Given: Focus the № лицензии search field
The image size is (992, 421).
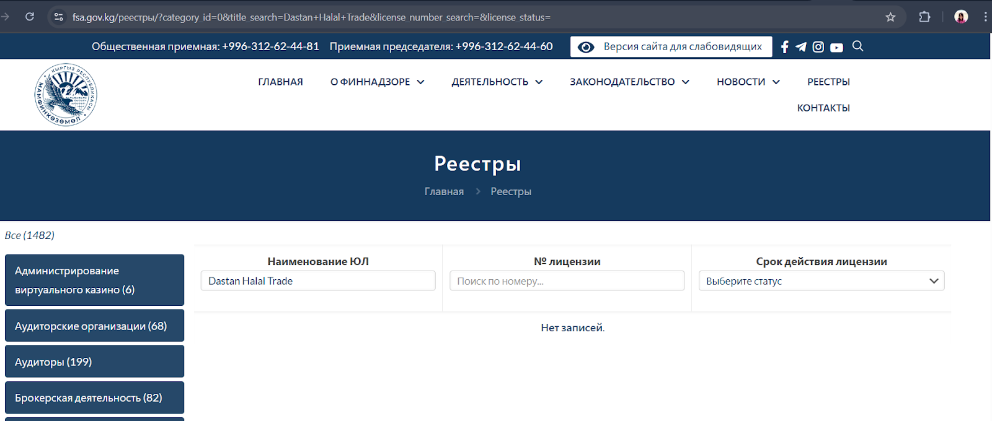Looking at the screenshot, I should coord(567,281).
